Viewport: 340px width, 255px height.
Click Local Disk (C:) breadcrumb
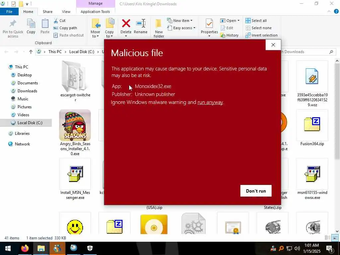tap(82, 51)
